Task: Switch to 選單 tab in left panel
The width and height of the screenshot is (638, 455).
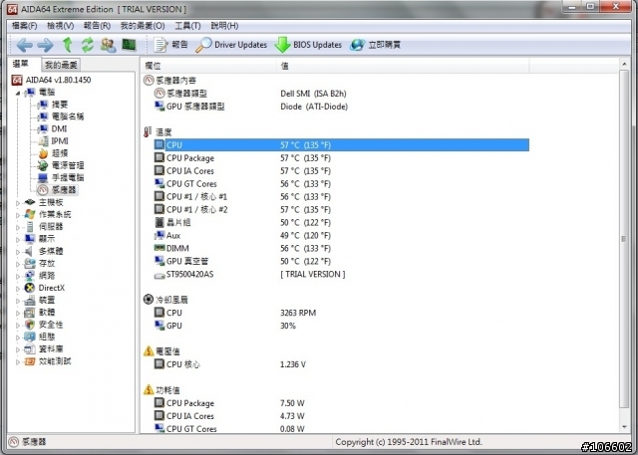Action: click(21, 64)
